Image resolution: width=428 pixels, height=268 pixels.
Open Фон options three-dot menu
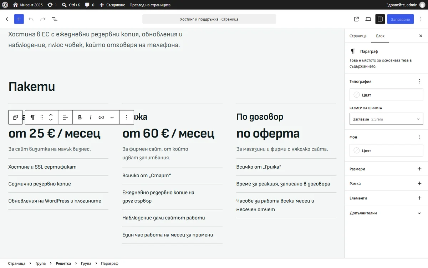(x=419, y=137)
